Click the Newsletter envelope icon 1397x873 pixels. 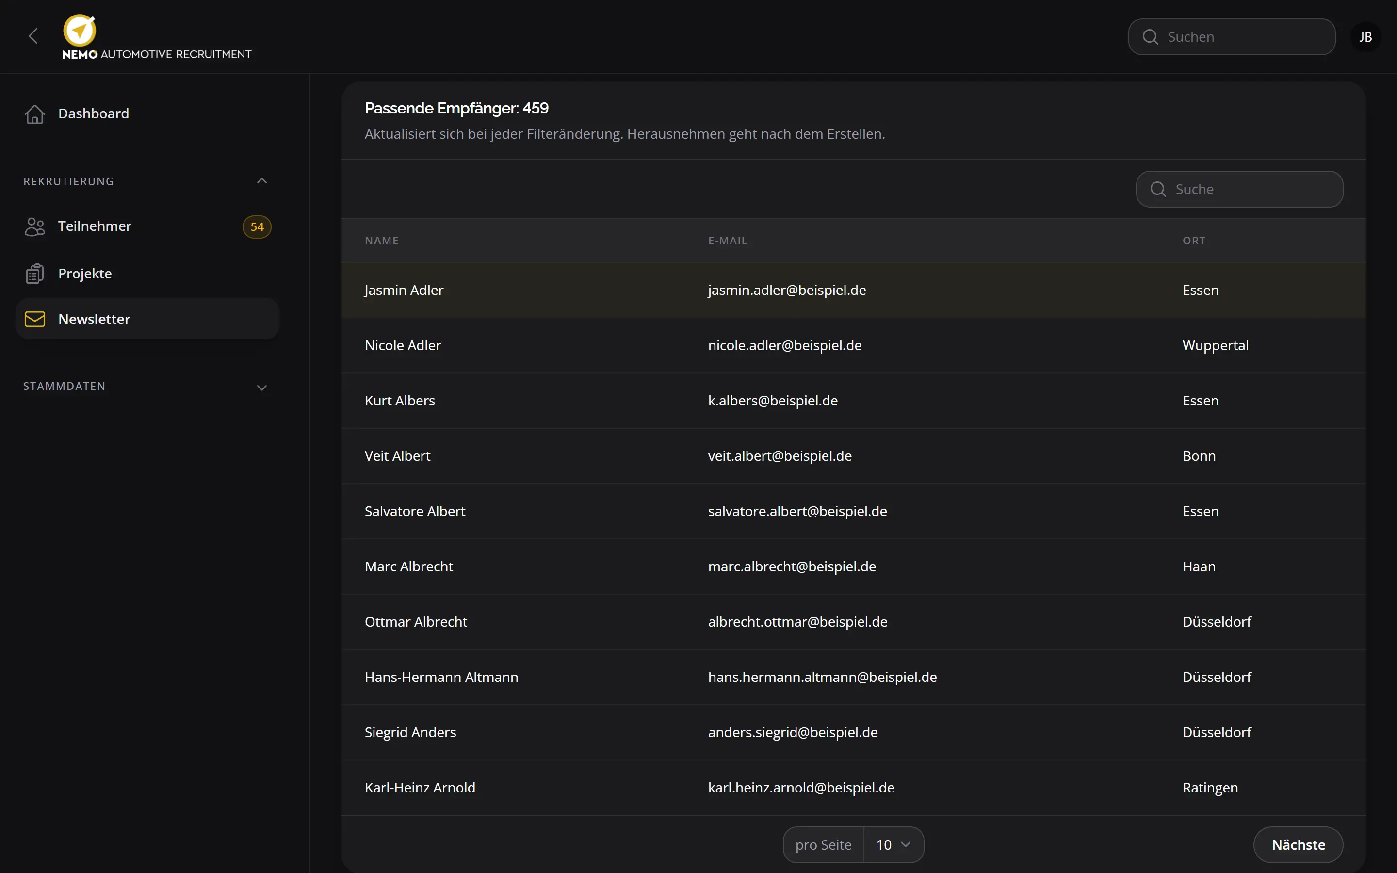pyautogui.click(x=34, y=319)
